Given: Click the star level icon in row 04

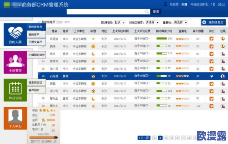Looking at the screenshot, I should click(x=93, y=61).
